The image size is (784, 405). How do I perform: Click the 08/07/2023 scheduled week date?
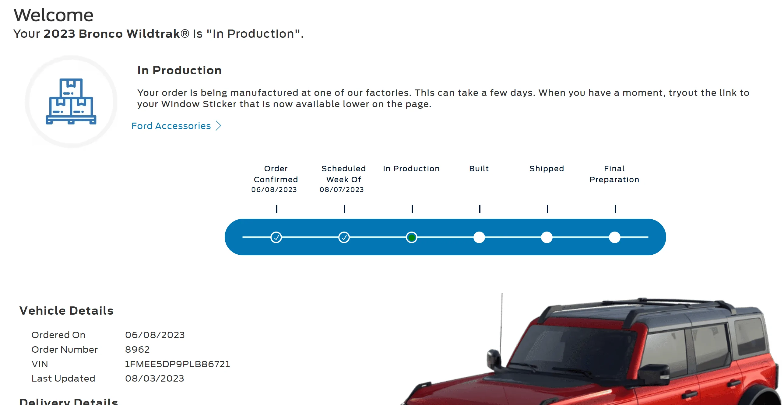click(342, 190)
